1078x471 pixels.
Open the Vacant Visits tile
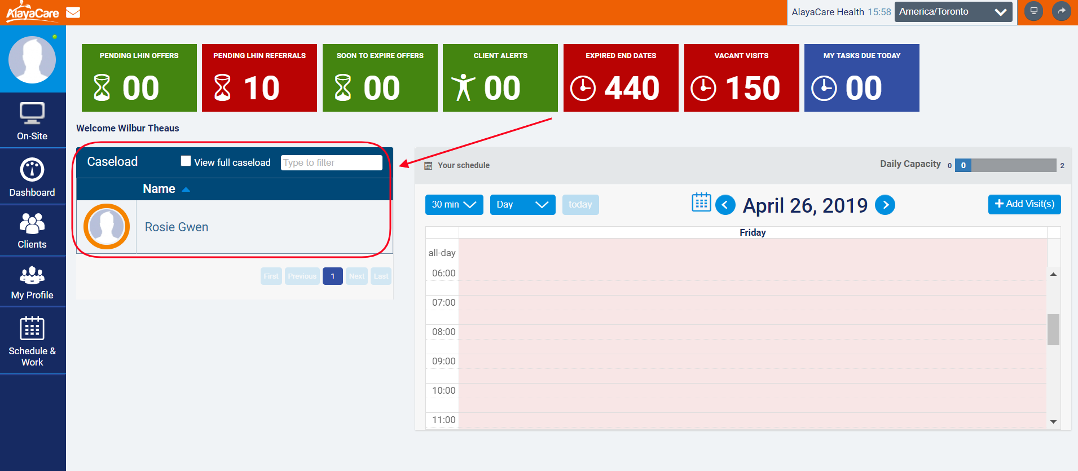click(741, 78)
